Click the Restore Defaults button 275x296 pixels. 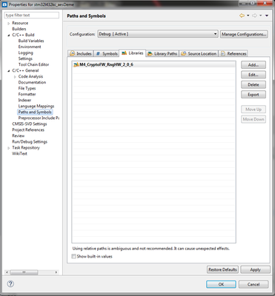click(x=222, y=269)
